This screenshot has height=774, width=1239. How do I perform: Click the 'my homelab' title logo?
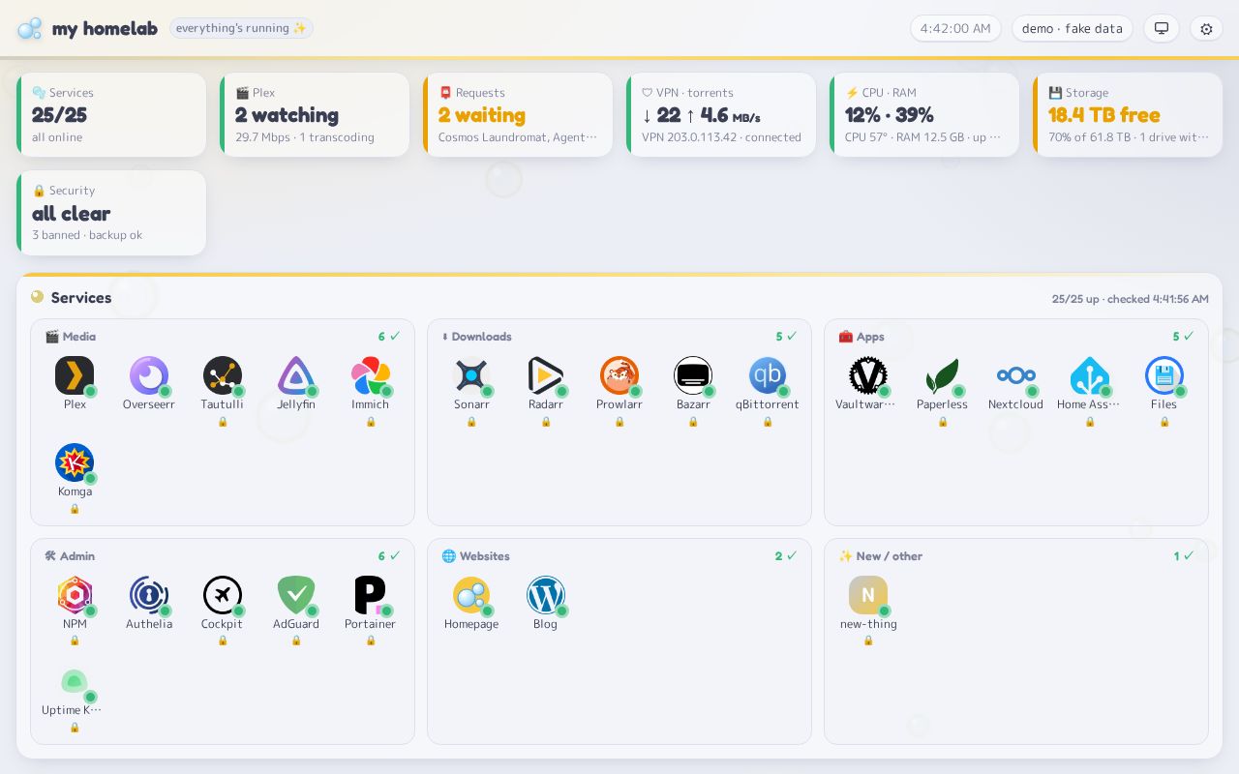tap(87, 28)
